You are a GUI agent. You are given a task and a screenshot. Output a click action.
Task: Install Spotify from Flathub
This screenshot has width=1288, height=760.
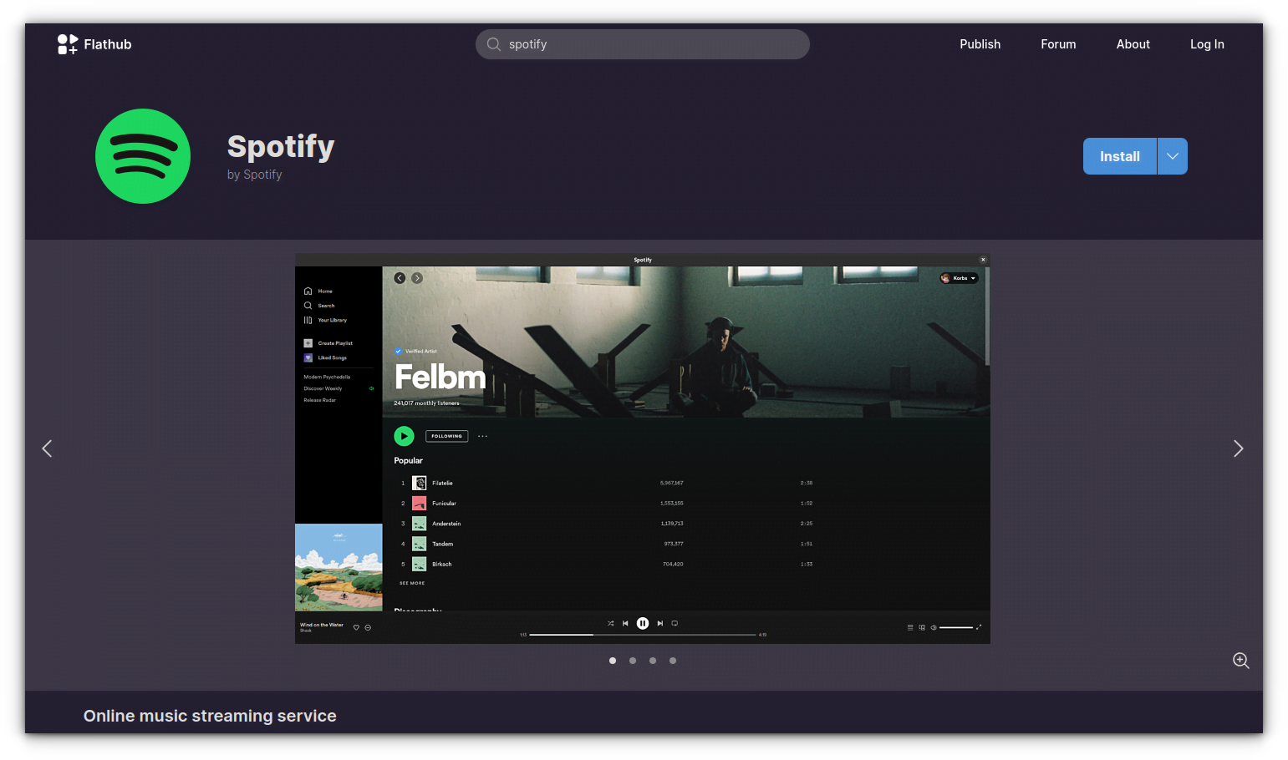(x=1119, y=156)
